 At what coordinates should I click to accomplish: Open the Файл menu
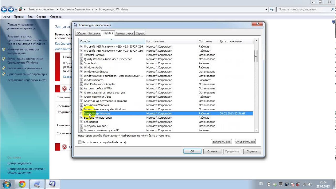[x=6, y=17]
